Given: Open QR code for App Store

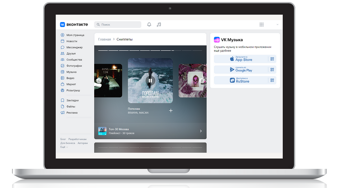Looking at the screenshot, I should tap(272, 59).
